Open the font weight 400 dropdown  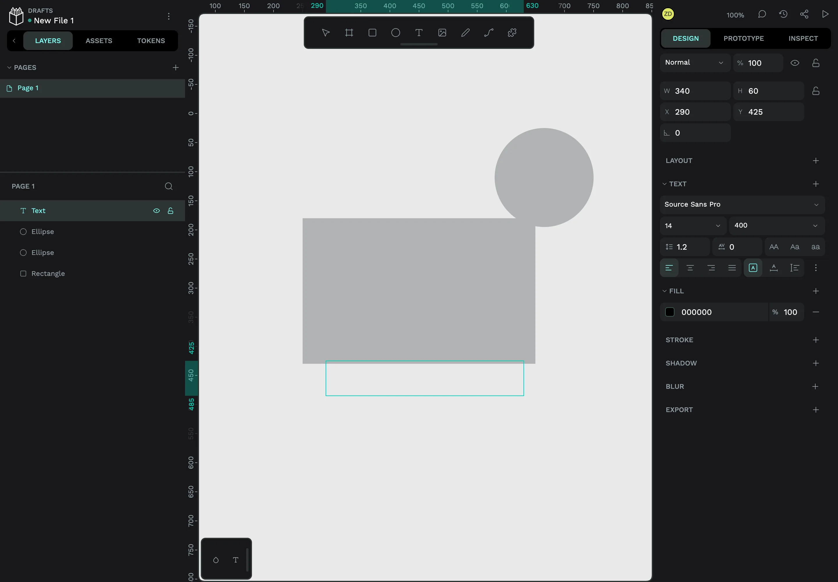click(777, 226)
